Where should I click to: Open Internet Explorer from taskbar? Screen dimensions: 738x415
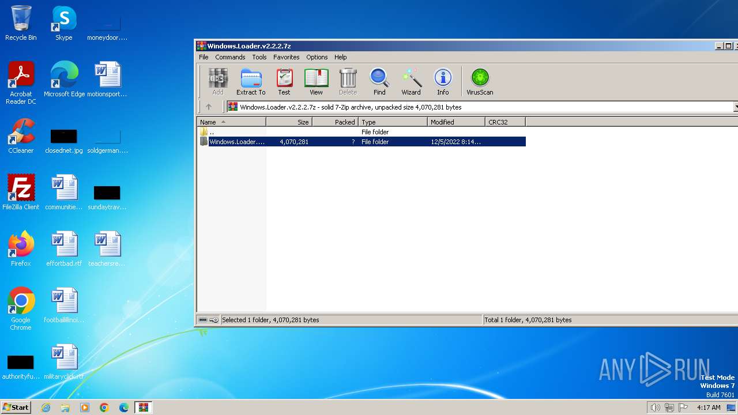pos(46,408)
